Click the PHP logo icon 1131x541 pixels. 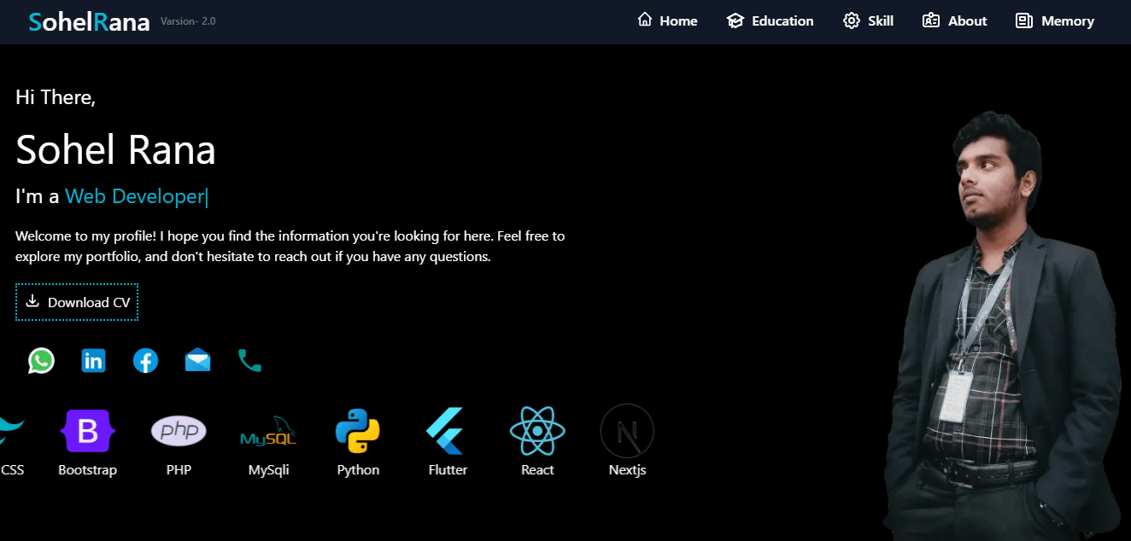click(179, 431)
